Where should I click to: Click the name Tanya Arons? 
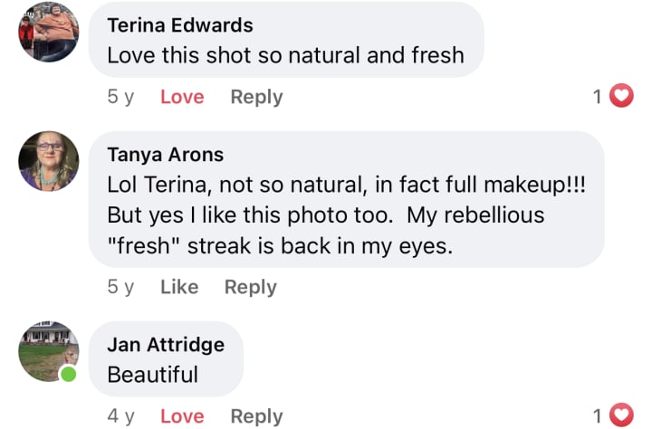(x=165, y=155)
